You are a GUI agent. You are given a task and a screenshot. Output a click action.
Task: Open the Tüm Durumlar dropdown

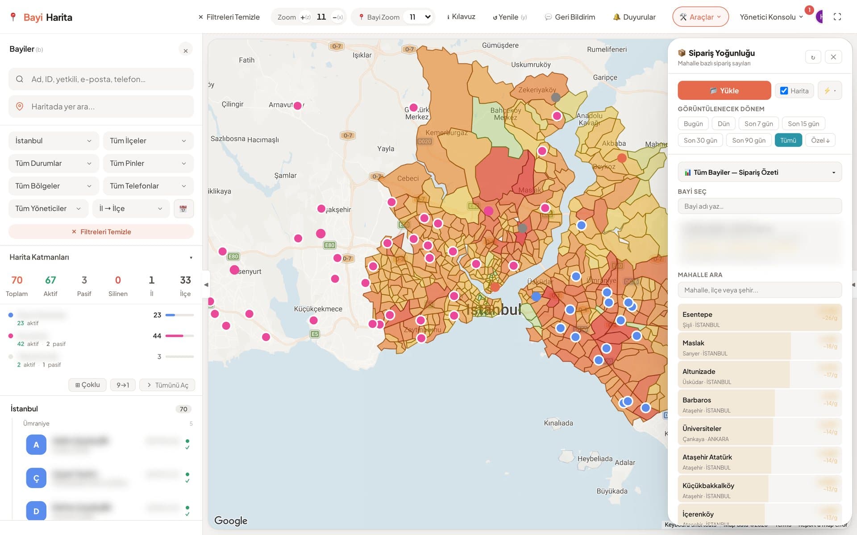(x=53, y=164)
